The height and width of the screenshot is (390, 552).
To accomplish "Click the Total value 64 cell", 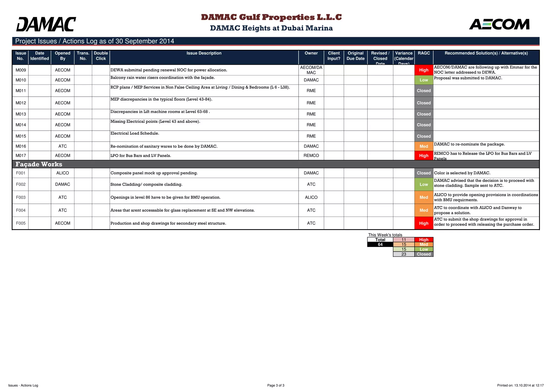I will click(x=380, y=245).
